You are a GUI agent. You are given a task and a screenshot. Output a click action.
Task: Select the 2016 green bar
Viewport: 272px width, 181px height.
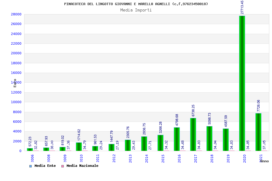click(177, 139)
